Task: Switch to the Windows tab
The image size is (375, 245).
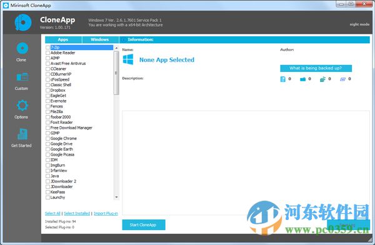Action: (x=100, y=40)
